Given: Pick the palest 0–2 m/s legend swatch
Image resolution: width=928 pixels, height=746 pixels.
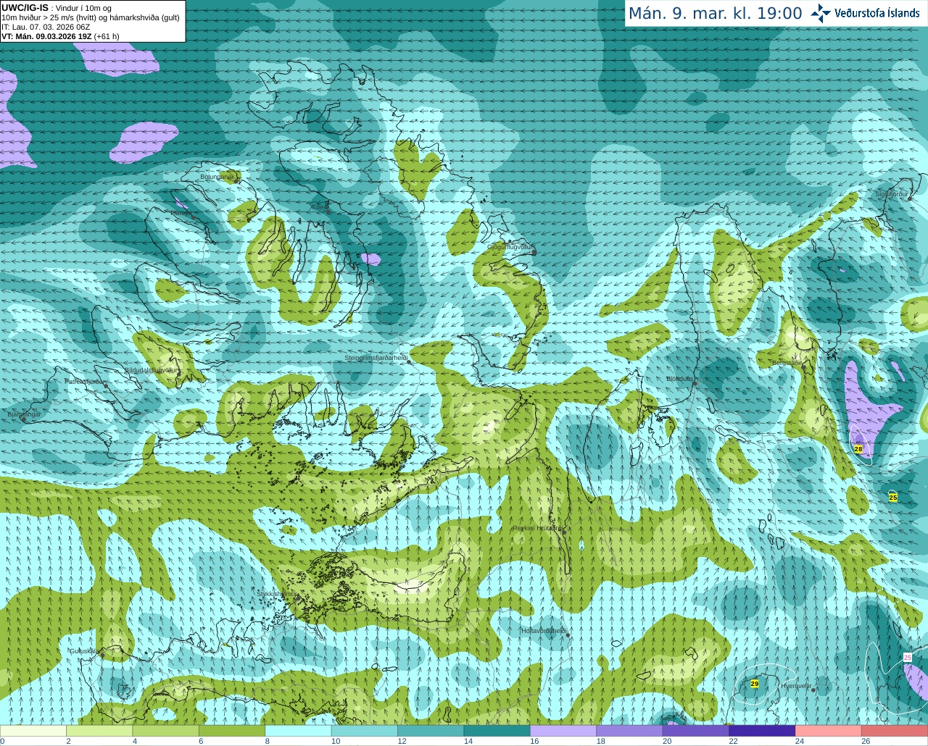Looking at the screenshot, I should (x=33, y=731).
